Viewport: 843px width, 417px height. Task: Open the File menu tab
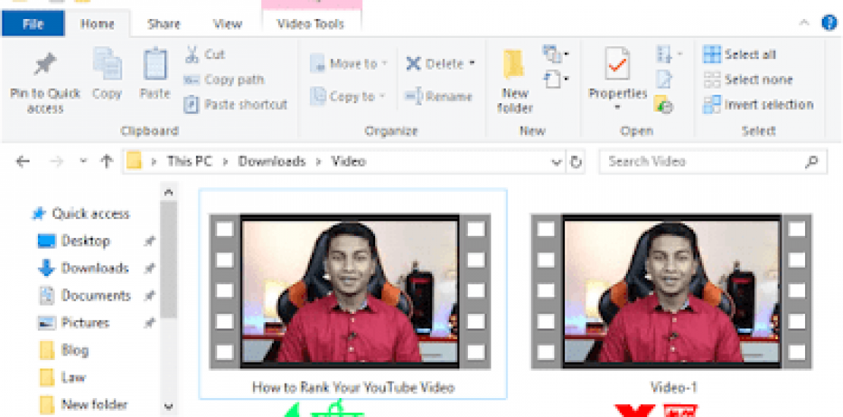click(33, 24)
